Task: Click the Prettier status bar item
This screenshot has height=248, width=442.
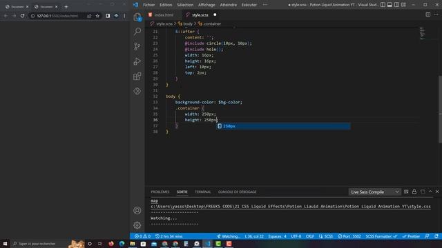Action: [412, 236]
